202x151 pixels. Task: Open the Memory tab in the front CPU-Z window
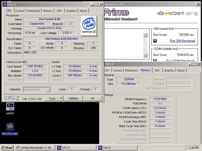point(48,11)
